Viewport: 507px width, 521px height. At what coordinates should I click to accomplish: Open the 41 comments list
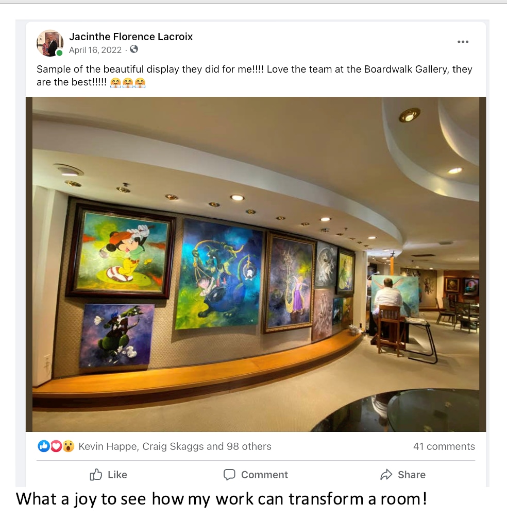tap(444, 446)
